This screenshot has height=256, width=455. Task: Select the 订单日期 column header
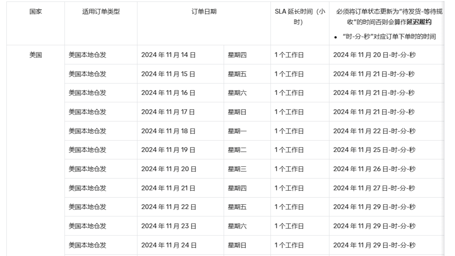[204, 12]
